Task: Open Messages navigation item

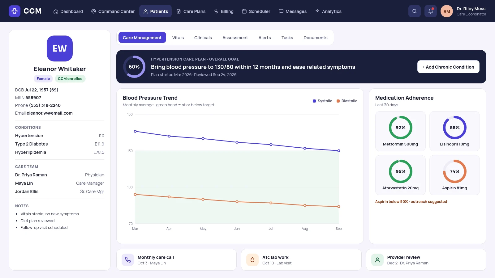Action: click(x=293, y=11)
